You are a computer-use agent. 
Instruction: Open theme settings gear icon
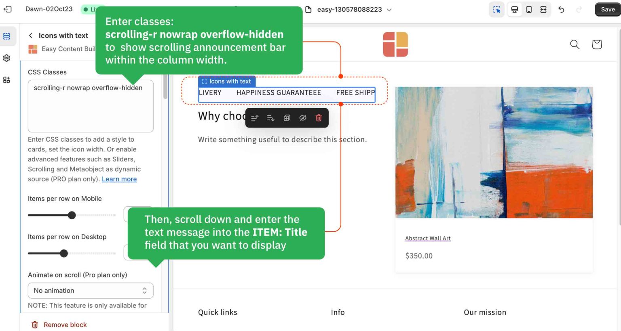click(x=7, y=58)
